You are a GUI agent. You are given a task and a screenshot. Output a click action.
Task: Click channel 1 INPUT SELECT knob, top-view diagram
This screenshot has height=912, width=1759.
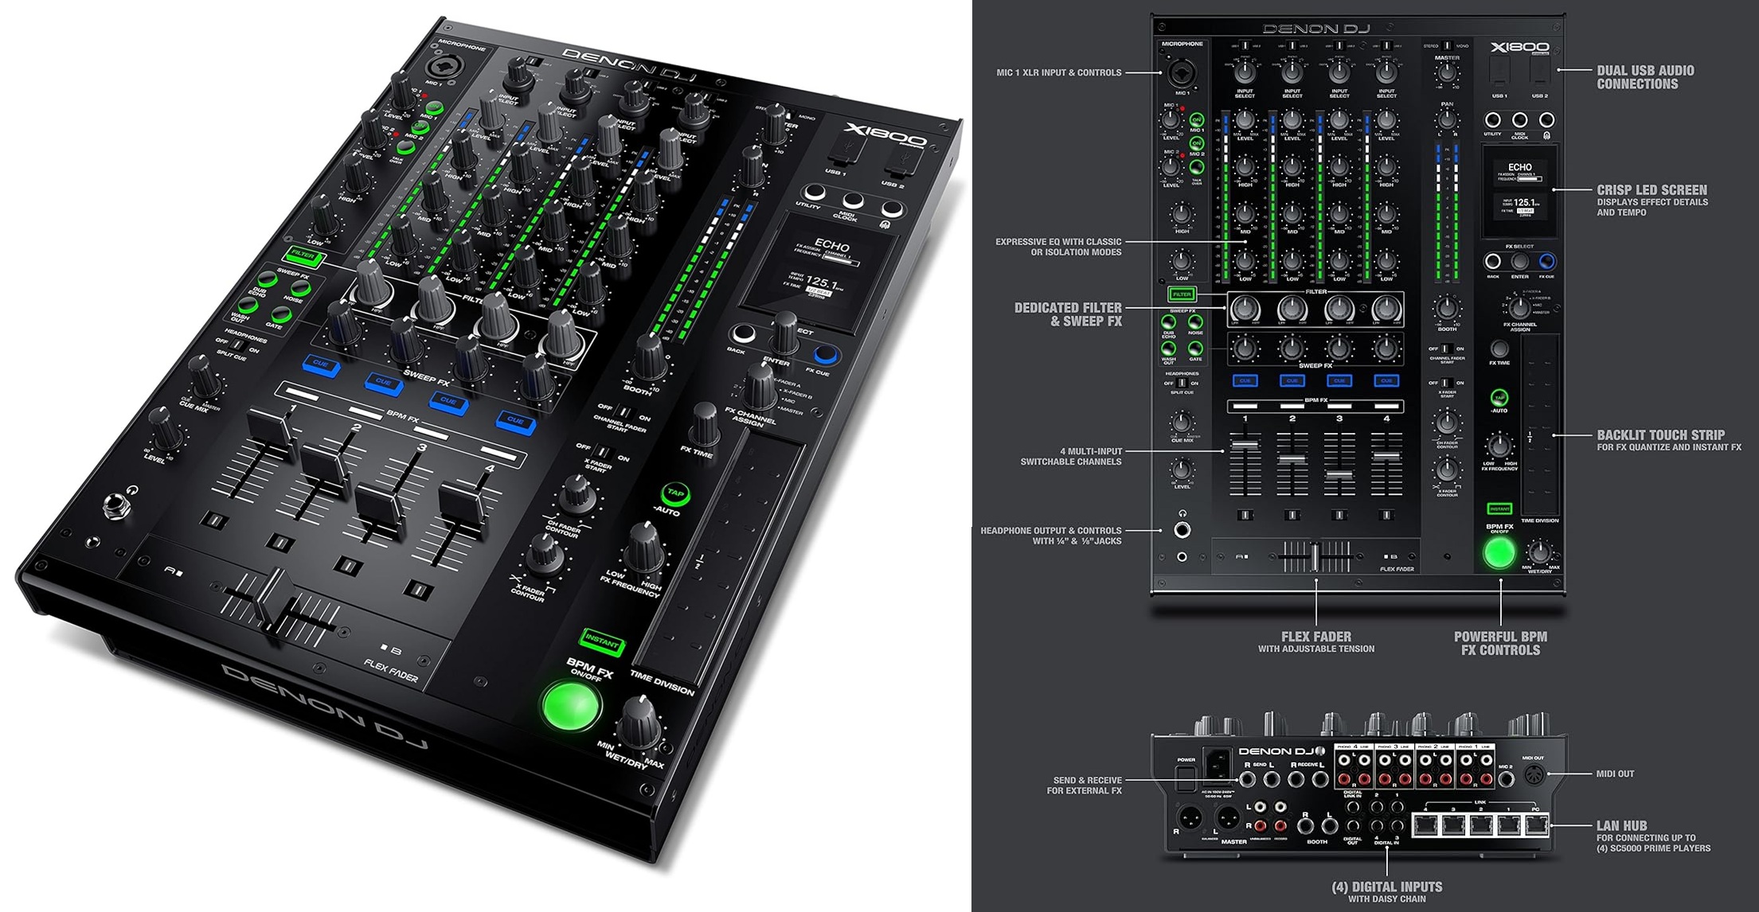tap(1245, 73)
